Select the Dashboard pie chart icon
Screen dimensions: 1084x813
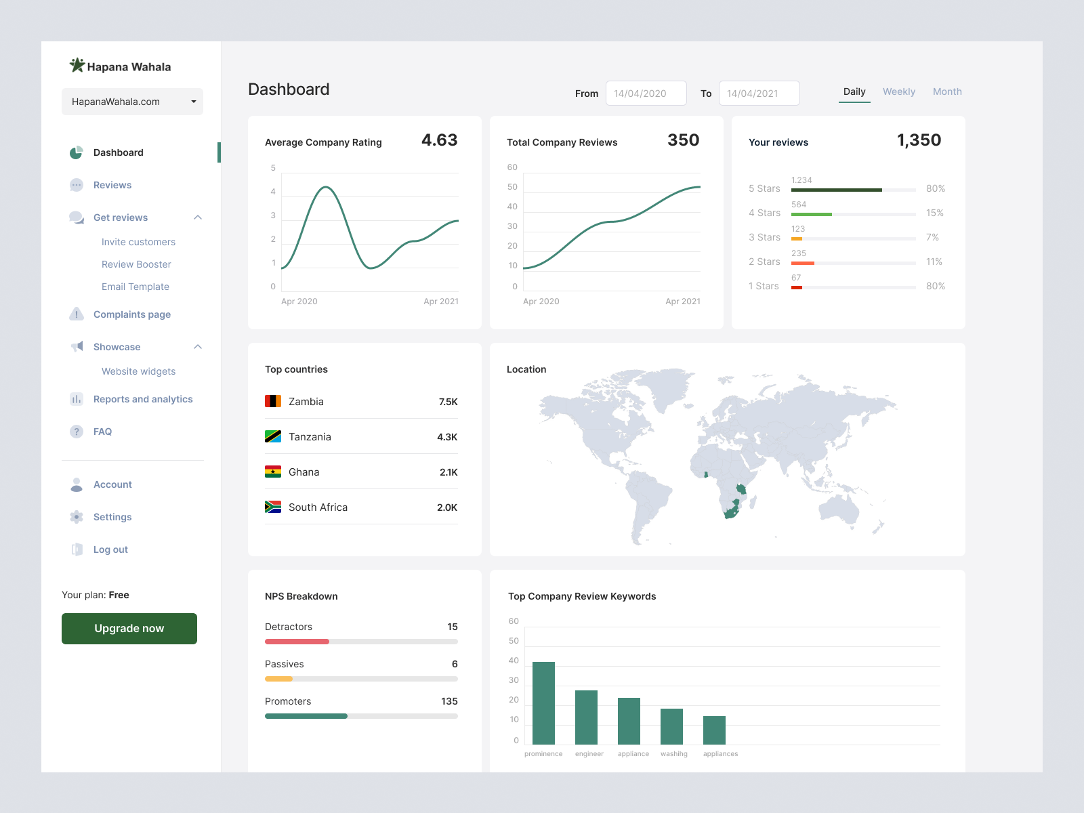77,152
